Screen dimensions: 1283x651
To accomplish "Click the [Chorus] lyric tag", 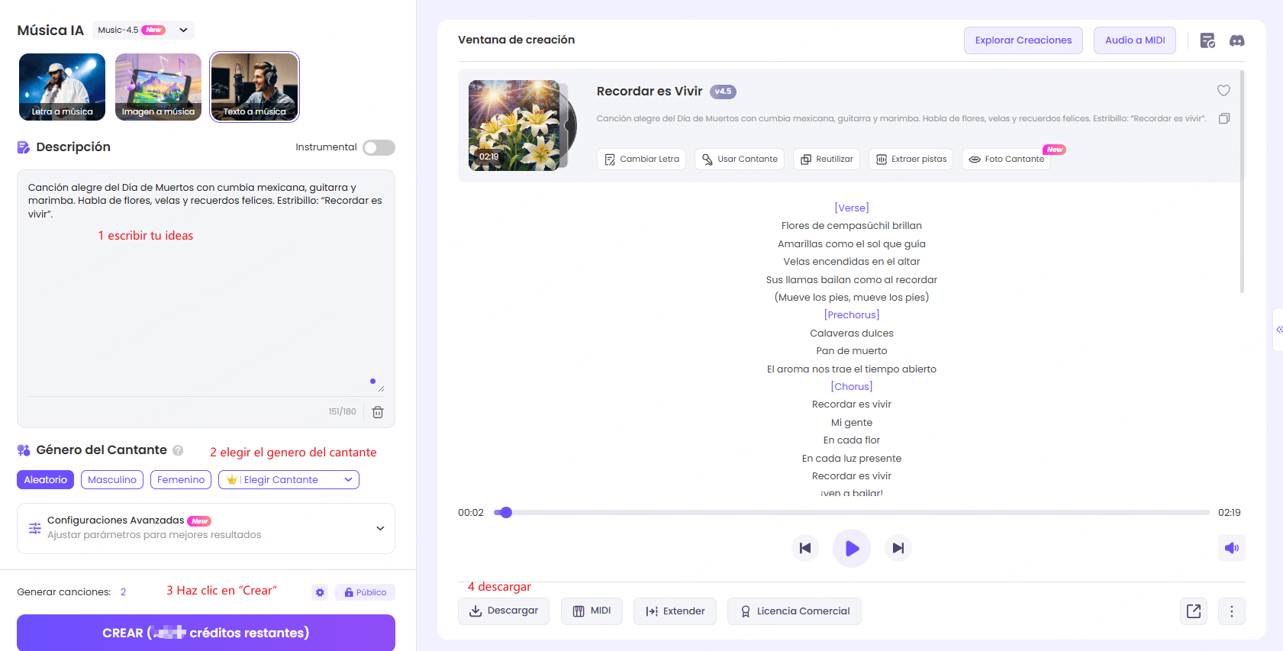I will pos(852,387).
